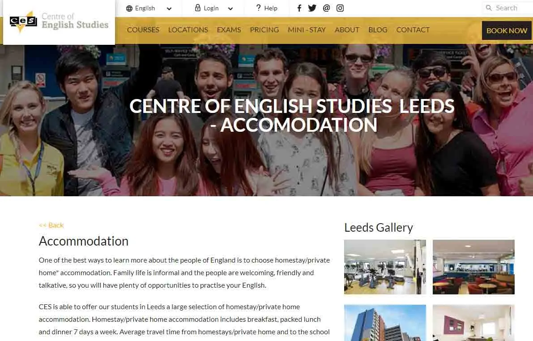Click the email @ icon
The height and width of the screenshot is (341, 533).
tap(326, 8)
